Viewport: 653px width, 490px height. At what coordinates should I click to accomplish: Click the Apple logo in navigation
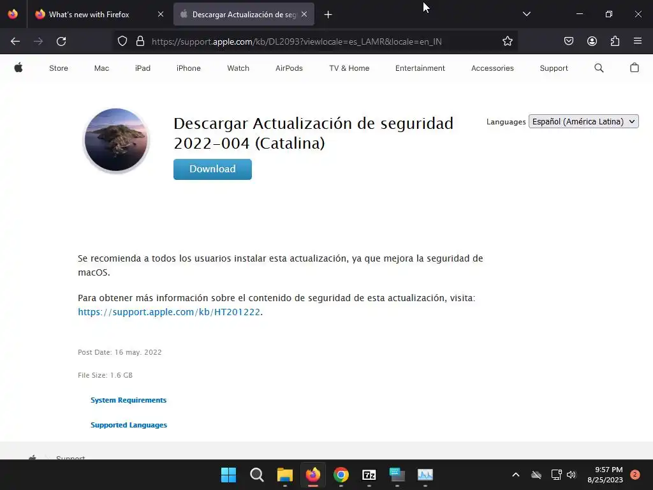point(18,68)
